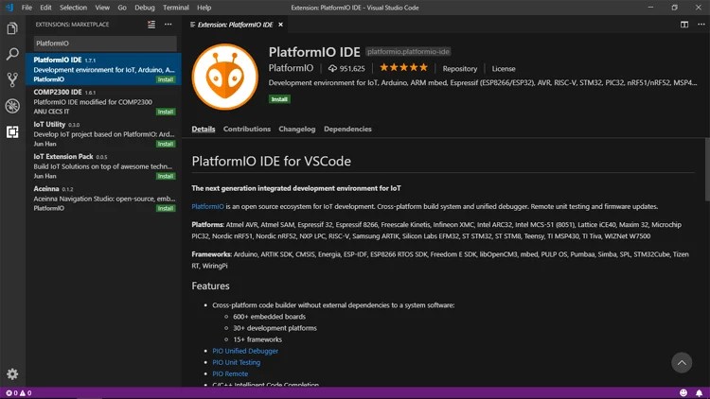710x399 pixels.
Task: Switch to the Dependencies tab
Action: (x=347, y=129)
